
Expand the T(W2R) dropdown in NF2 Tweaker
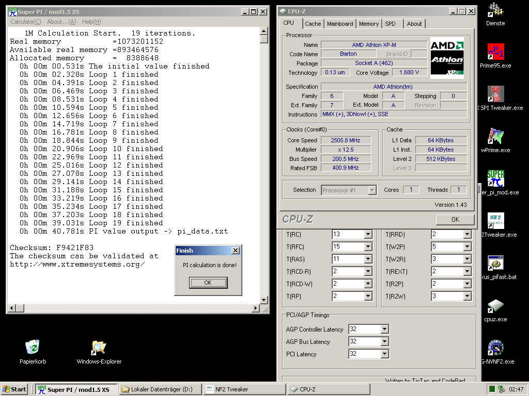tap(467, 259)
